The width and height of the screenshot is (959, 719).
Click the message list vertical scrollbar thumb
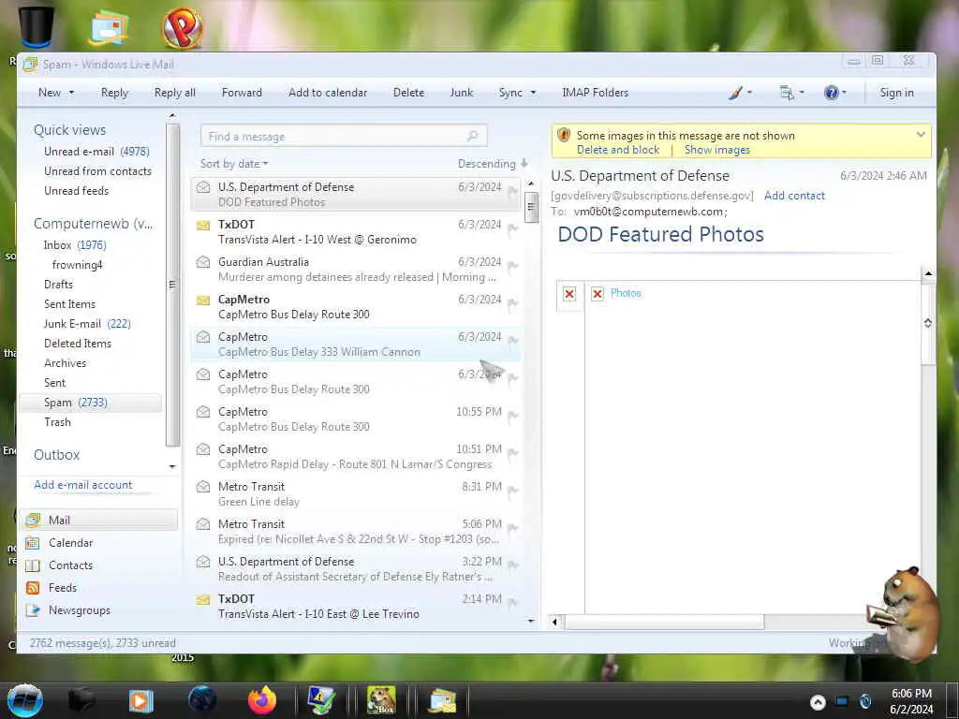click(531, 207)
